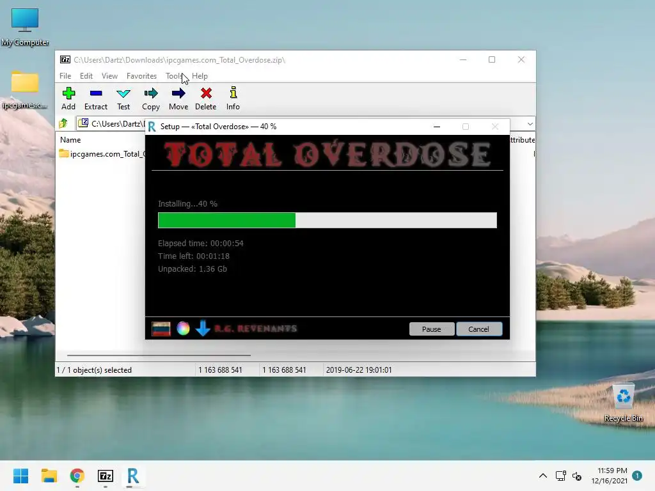The image size is (655, 491).
Task: Switch to 7-Zip in the taskbar
Action: click(x=106, y=476)
